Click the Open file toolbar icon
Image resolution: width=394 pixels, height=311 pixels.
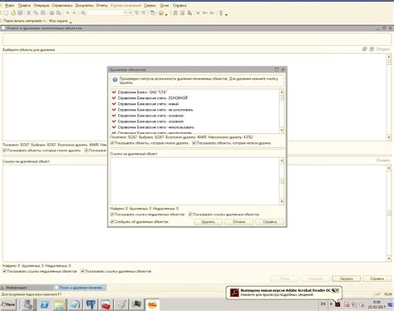[13, 12]
